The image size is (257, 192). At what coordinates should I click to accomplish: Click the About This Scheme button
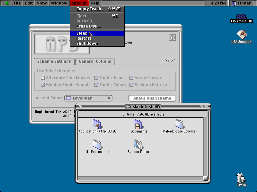pyautogui.click(x=152, y=98)
